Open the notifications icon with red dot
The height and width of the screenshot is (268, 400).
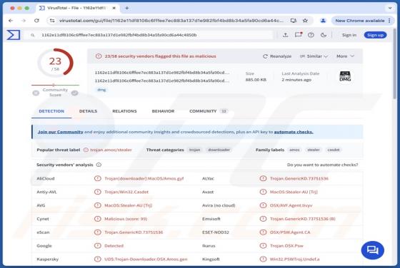tap(299, 35)
